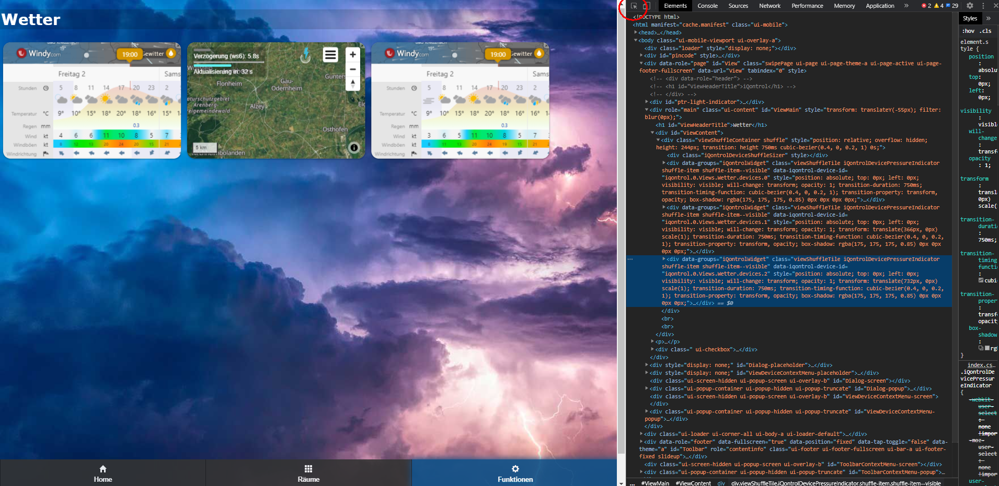Click the red error count badge
The image size is (999, 486).
[926, 6]
